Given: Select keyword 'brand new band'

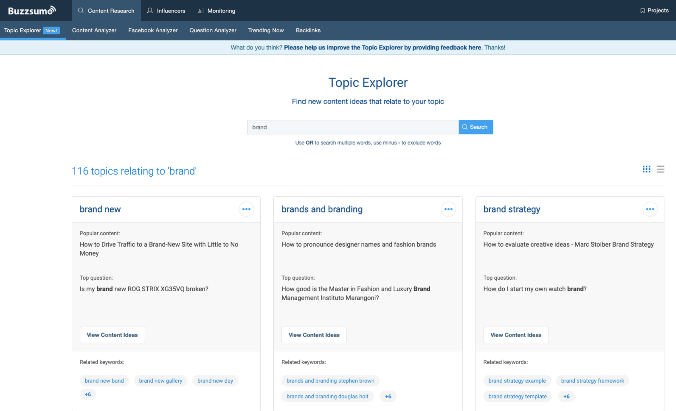Looking at the screenshot, I should 104,381.
